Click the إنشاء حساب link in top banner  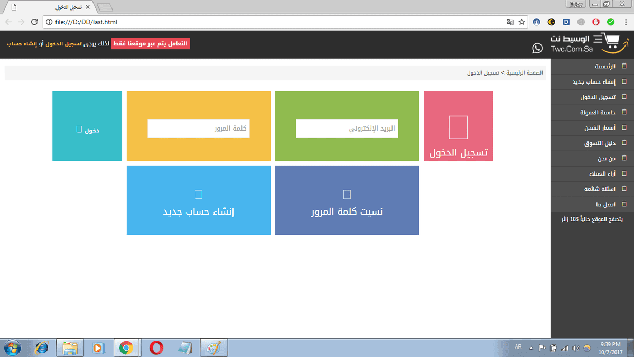[x=22, y=44]
